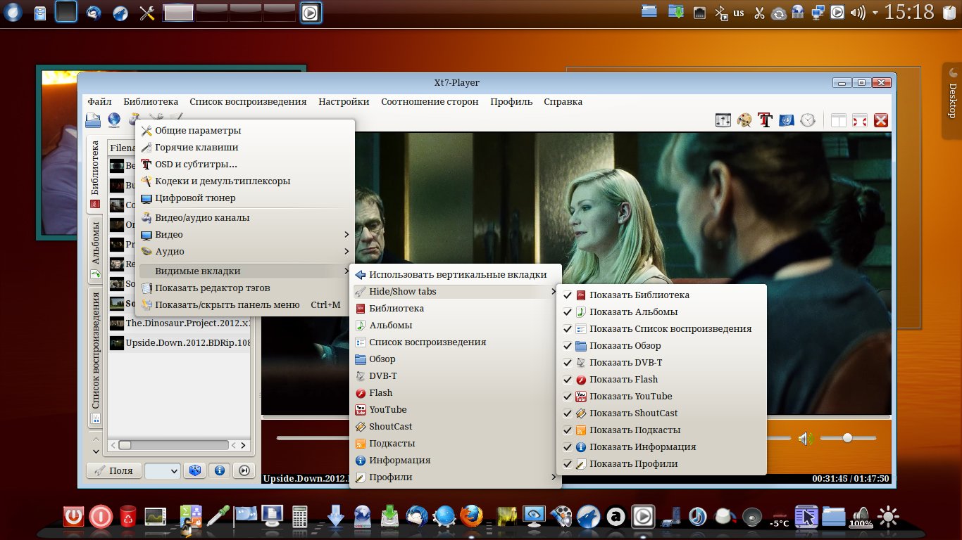Choose Использовать вертикальные вкладки
The image size is (962, 540).
pyautogui.click(x=456, y=275)
